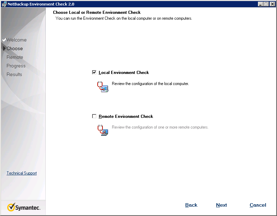Image resolution: width=277 pixels, height=216 pixels.
Task: Click the remote computers stethoscope icon
Action: (x=103, y=130)
